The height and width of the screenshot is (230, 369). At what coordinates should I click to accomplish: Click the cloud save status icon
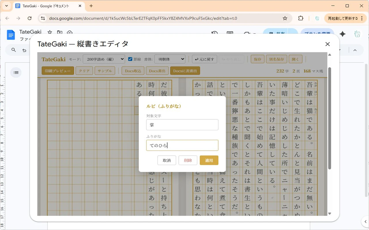[x=69, y=32]
